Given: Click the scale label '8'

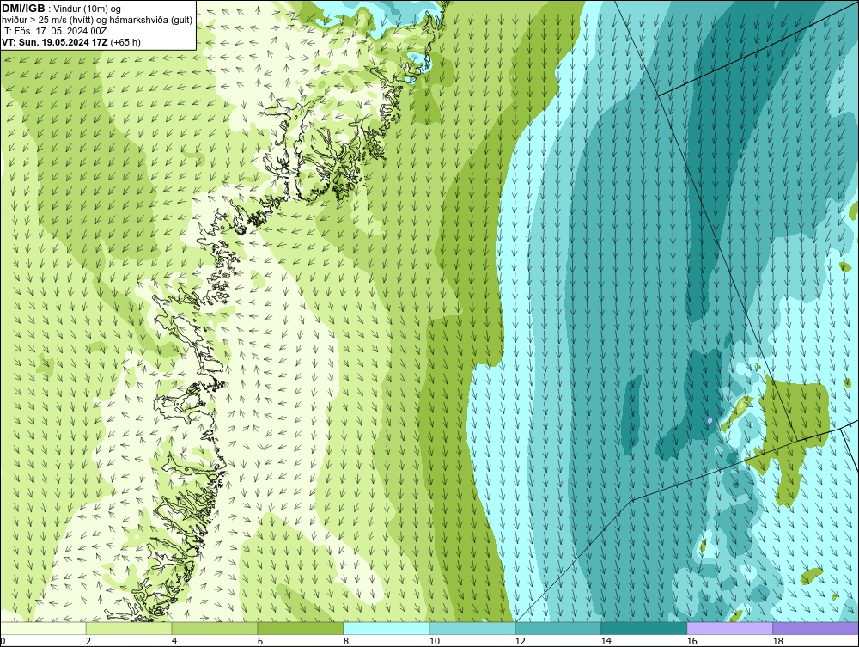Looking at the screenshot, I should pos(345,641).
